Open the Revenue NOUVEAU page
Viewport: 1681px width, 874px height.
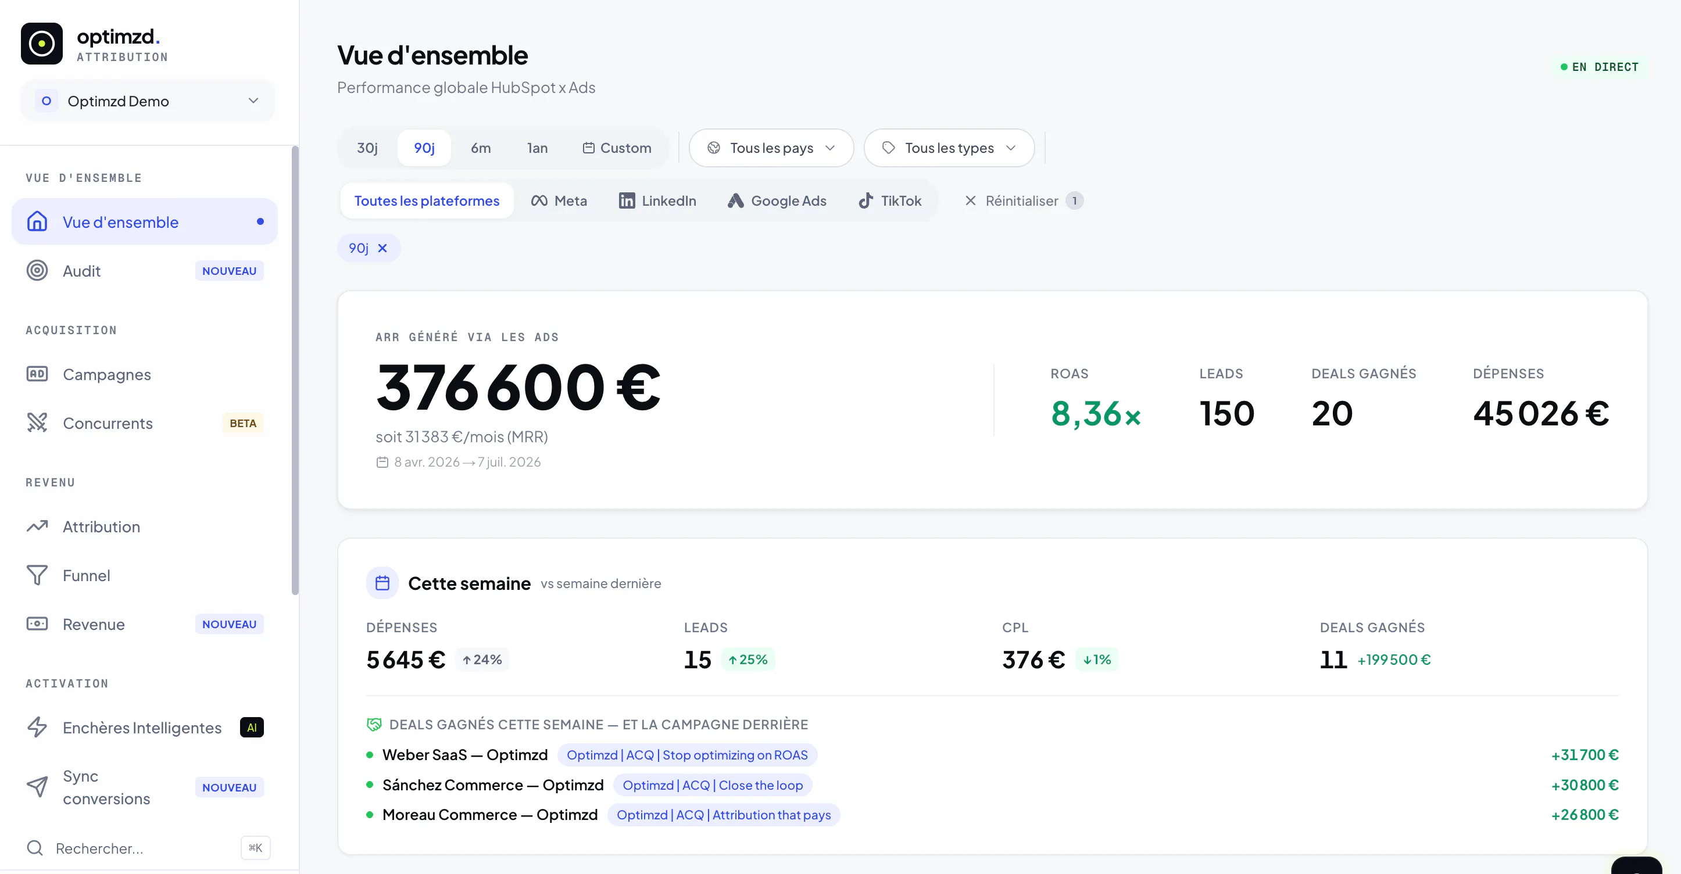[x=145, y=624]
